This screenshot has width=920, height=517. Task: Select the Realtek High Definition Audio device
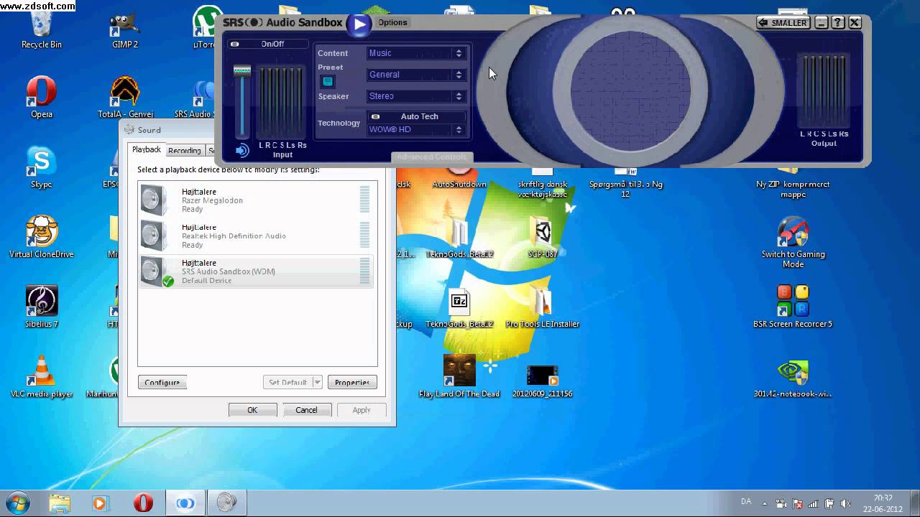257,236
